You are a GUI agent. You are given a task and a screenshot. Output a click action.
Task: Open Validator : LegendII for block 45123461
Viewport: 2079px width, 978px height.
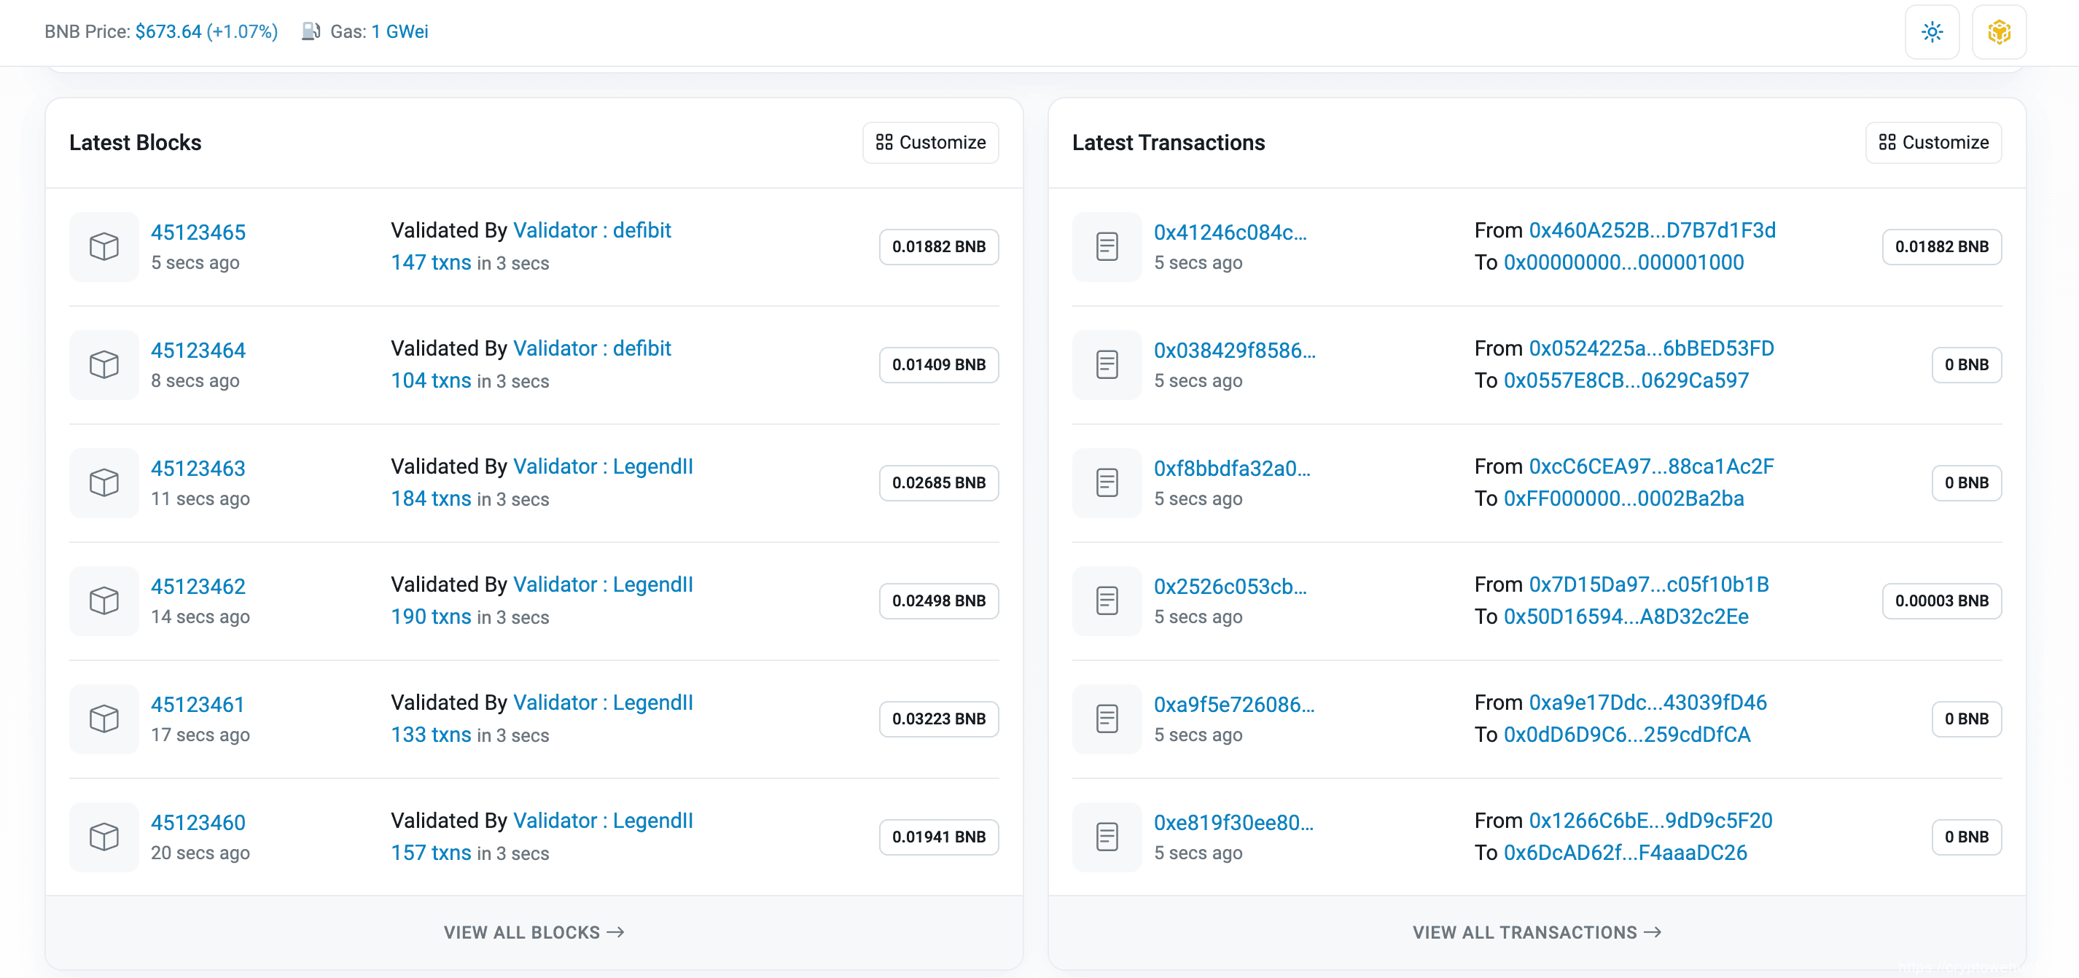pos(603,703)
